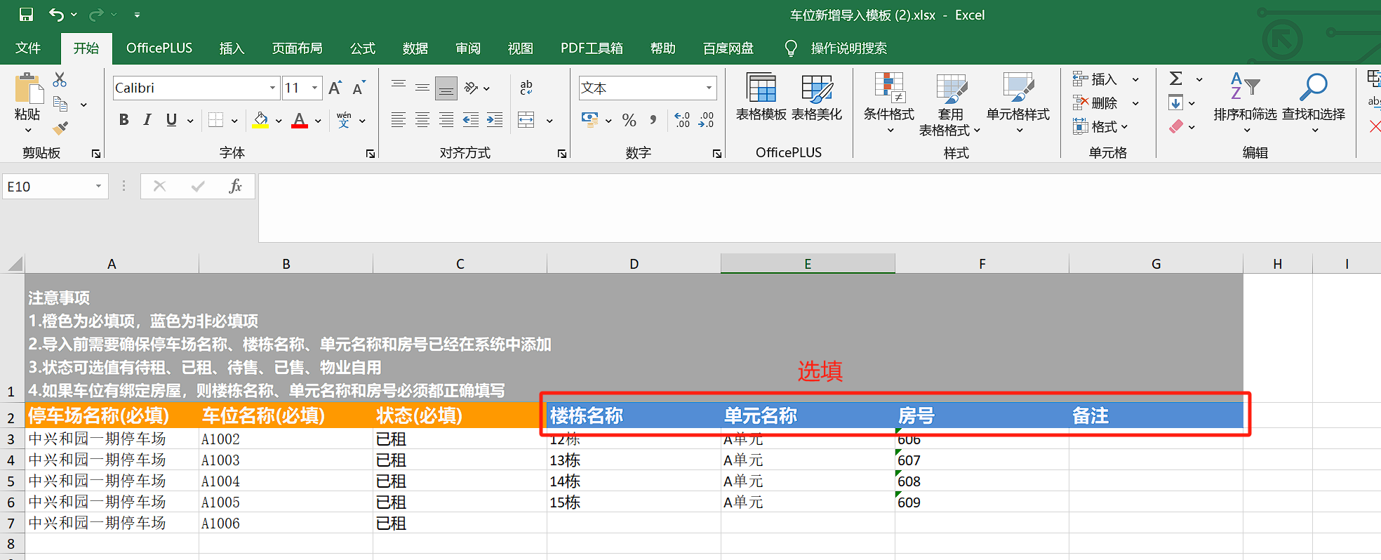Apply yellow fill color to cell
This screenshot has width=1381, height=560.
pyautogui.click(x=261, y=120)
